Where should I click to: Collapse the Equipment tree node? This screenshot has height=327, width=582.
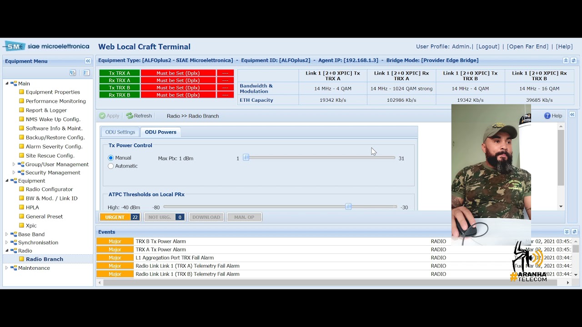7,181
